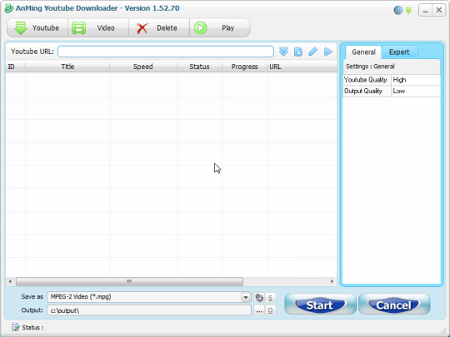Screen dimensions: 450x337
Task: Click the O open output folder button
Action: coord(270,310)
